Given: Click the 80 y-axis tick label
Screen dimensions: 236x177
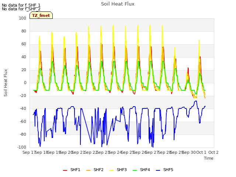Looking at the screenshot, I should 24,31.
